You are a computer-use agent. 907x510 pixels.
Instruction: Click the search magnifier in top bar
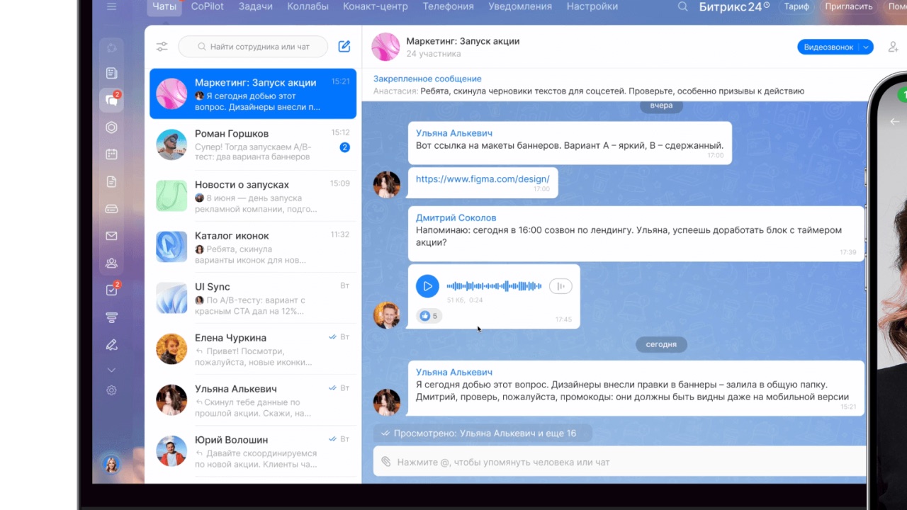point(682,6)
